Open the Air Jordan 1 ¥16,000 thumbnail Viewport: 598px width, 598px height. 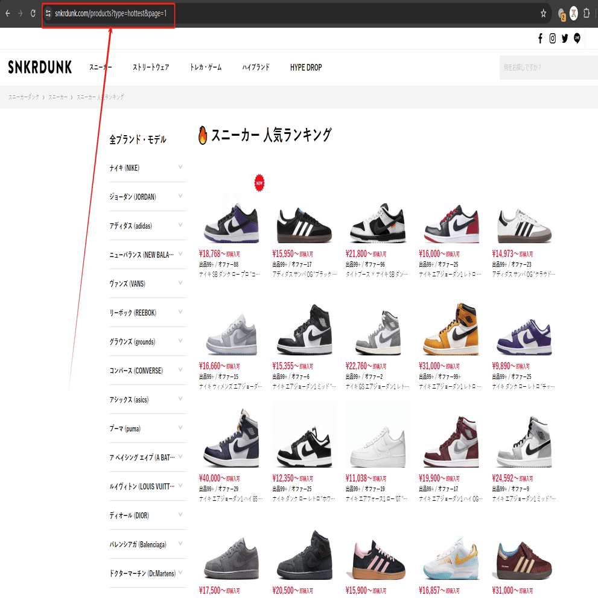pos(451,224)
